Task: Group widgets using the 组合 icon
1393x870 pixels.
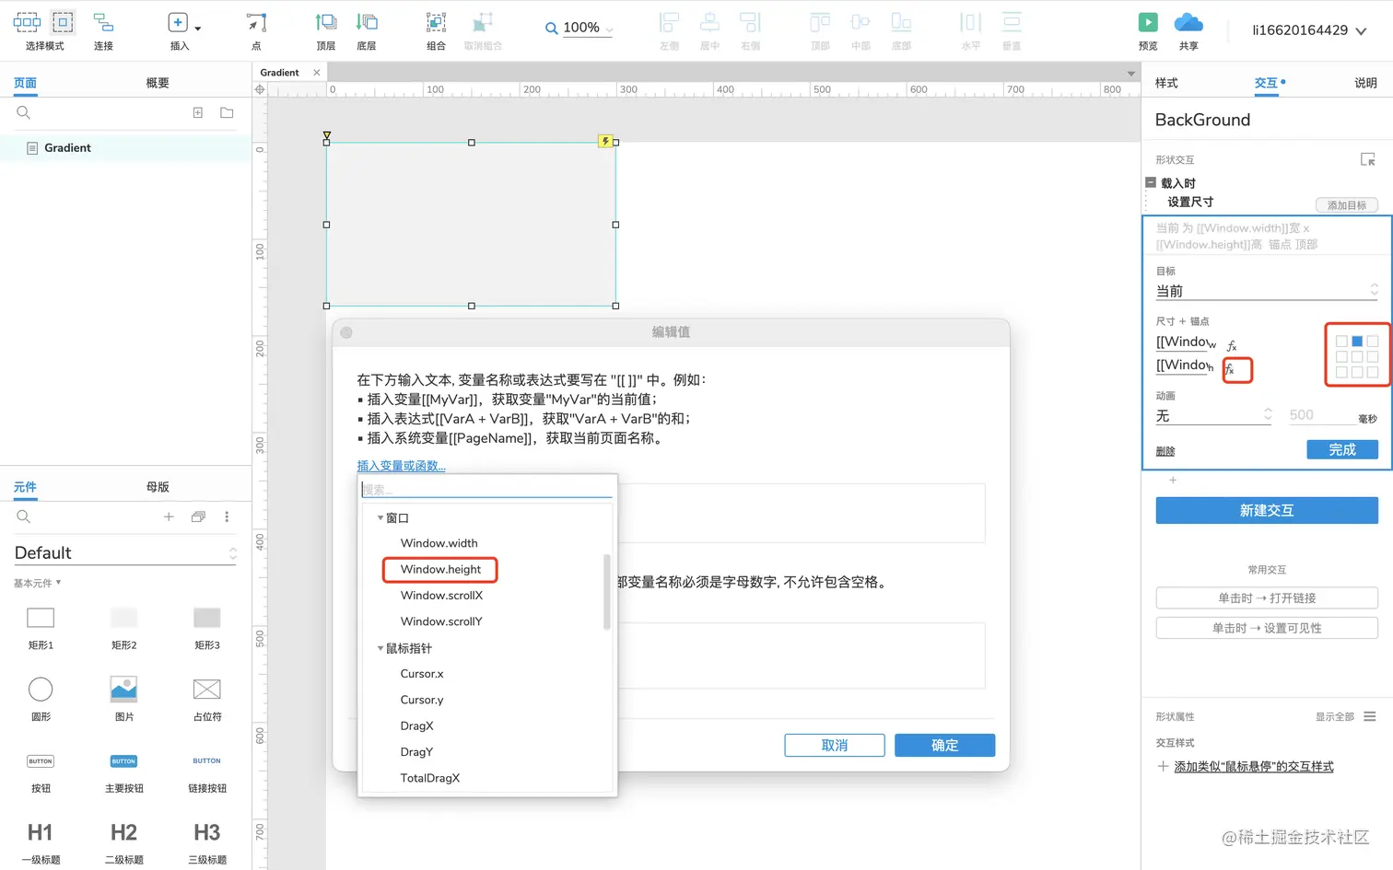Action: [436, 22]
